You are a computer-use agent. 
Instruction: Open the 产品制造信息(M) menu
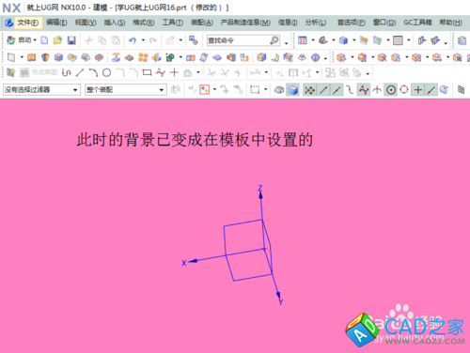tap(245, 23)
